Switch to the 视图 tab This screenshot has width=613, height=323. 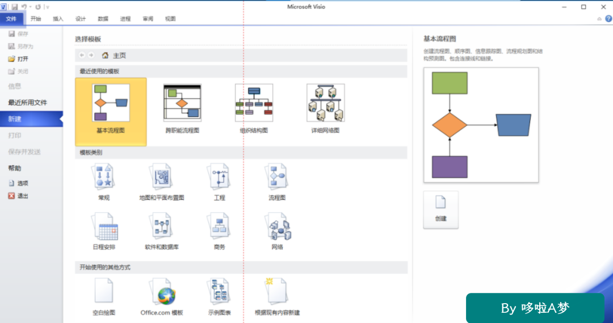coord(170,19)
